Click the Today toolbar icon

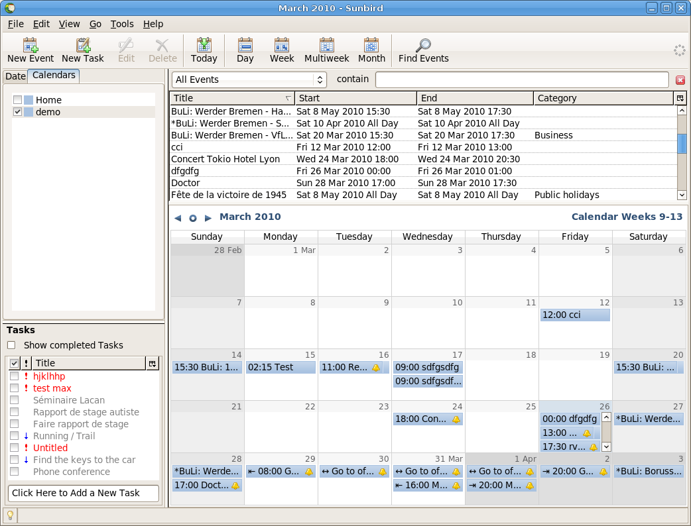coord(204,45)
